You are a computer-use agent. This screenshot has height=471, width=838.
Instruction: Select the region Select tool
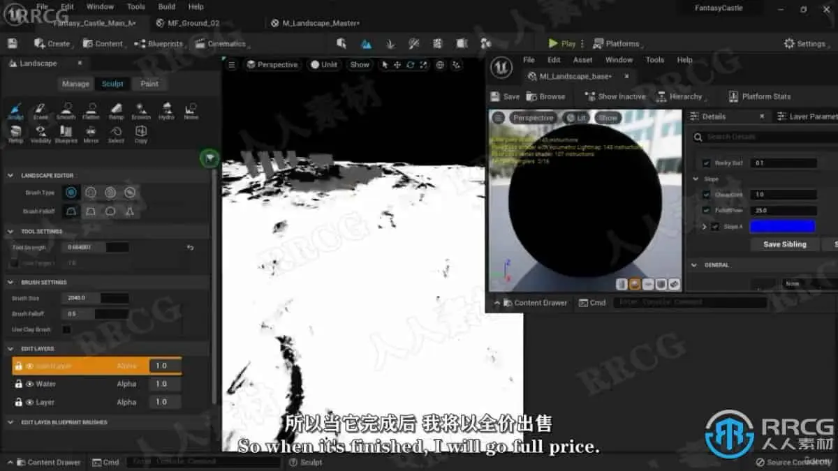coord(116,134)
